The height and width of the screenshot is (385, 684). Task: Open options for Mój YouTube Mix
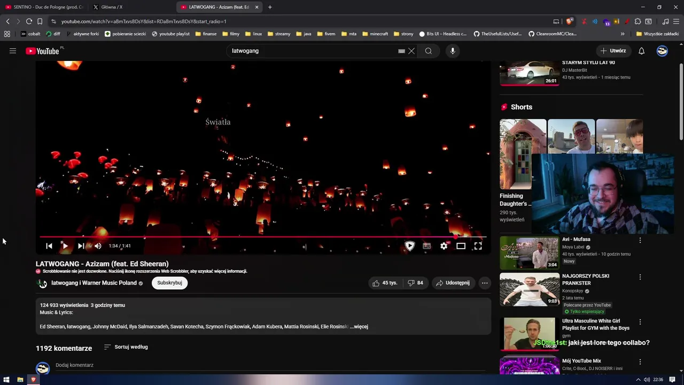pyautogui.click(x=640, y=361)
